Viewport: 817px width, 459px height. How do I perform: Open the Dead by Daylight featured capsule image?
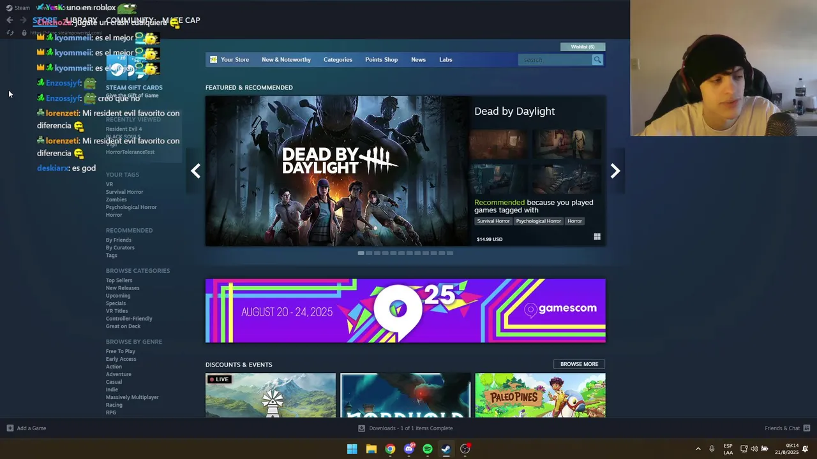tap(337, 171)
